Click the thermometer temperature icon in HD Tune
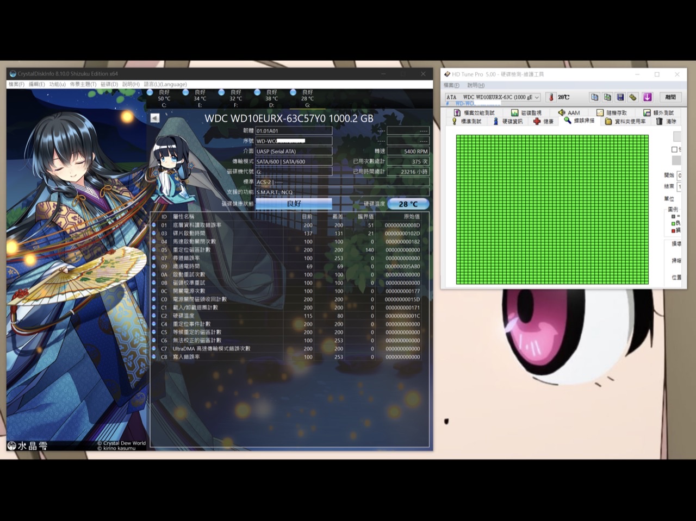Viewport: 696px width, 521px height. pyautogui.click(x=551, y=97)
